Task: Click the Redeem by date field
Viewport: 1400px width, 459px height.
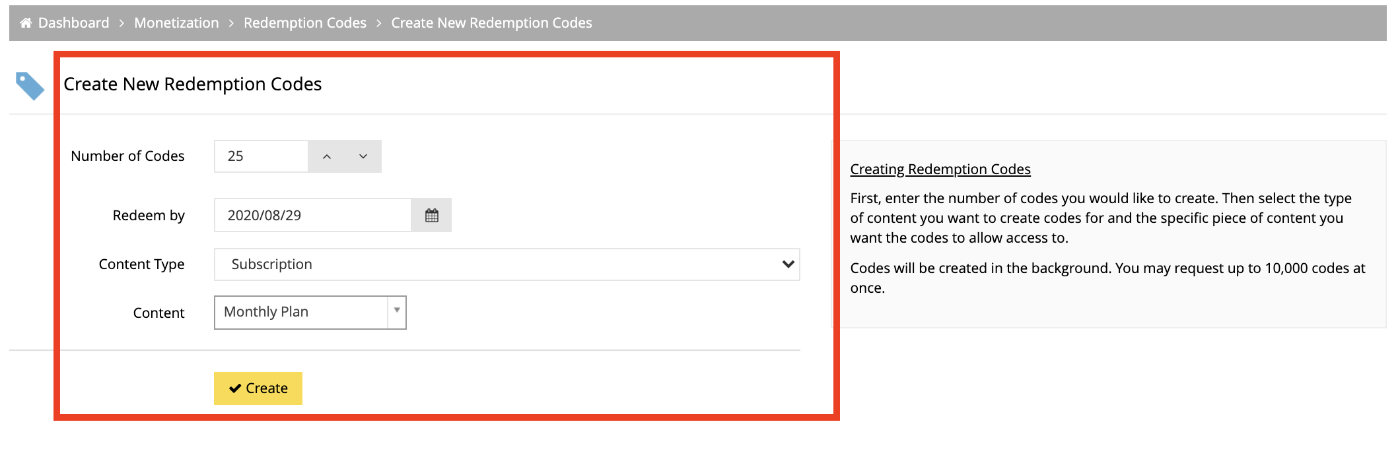Action: pyautogui.click(x=313, y=215)
